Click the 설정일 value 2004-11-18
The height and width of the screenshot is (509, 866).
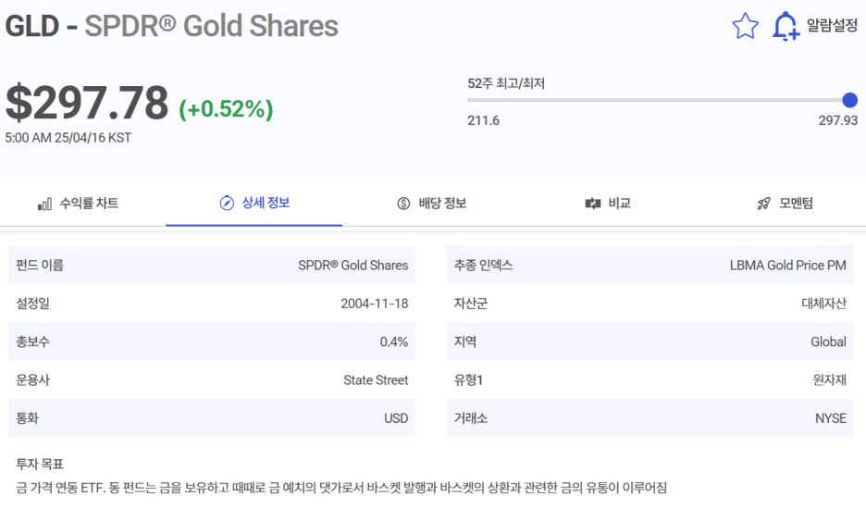click(375, 304)
